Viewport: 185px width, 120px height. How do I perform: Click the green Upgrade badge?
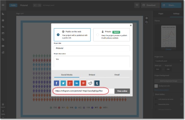(x=116, y=32)
